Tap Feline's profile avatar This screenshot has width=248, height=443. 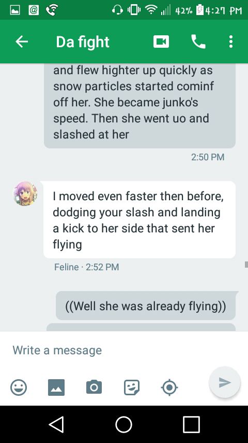pyautogui.click(x=25, y=193)
